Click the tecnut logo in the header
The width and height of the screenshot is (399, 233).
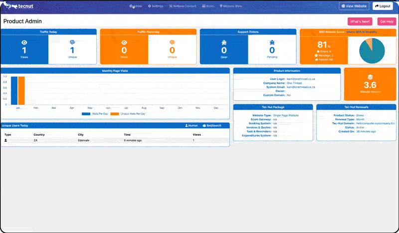[x=20, y=6]
